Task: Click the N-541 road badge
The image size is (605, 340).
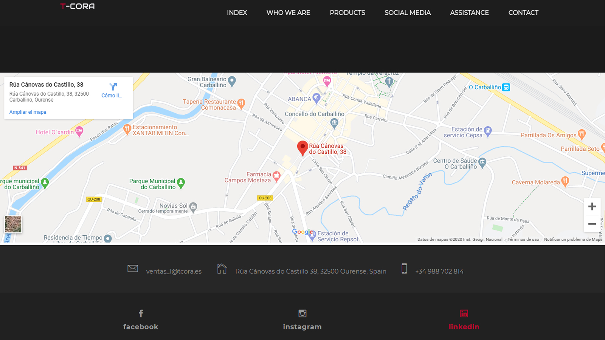Action: (x=20, y=168)
